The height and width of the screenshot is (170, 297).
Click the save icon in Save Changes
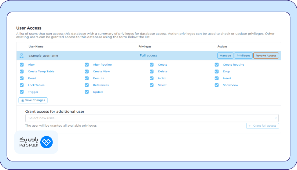(x=23, y=100)
